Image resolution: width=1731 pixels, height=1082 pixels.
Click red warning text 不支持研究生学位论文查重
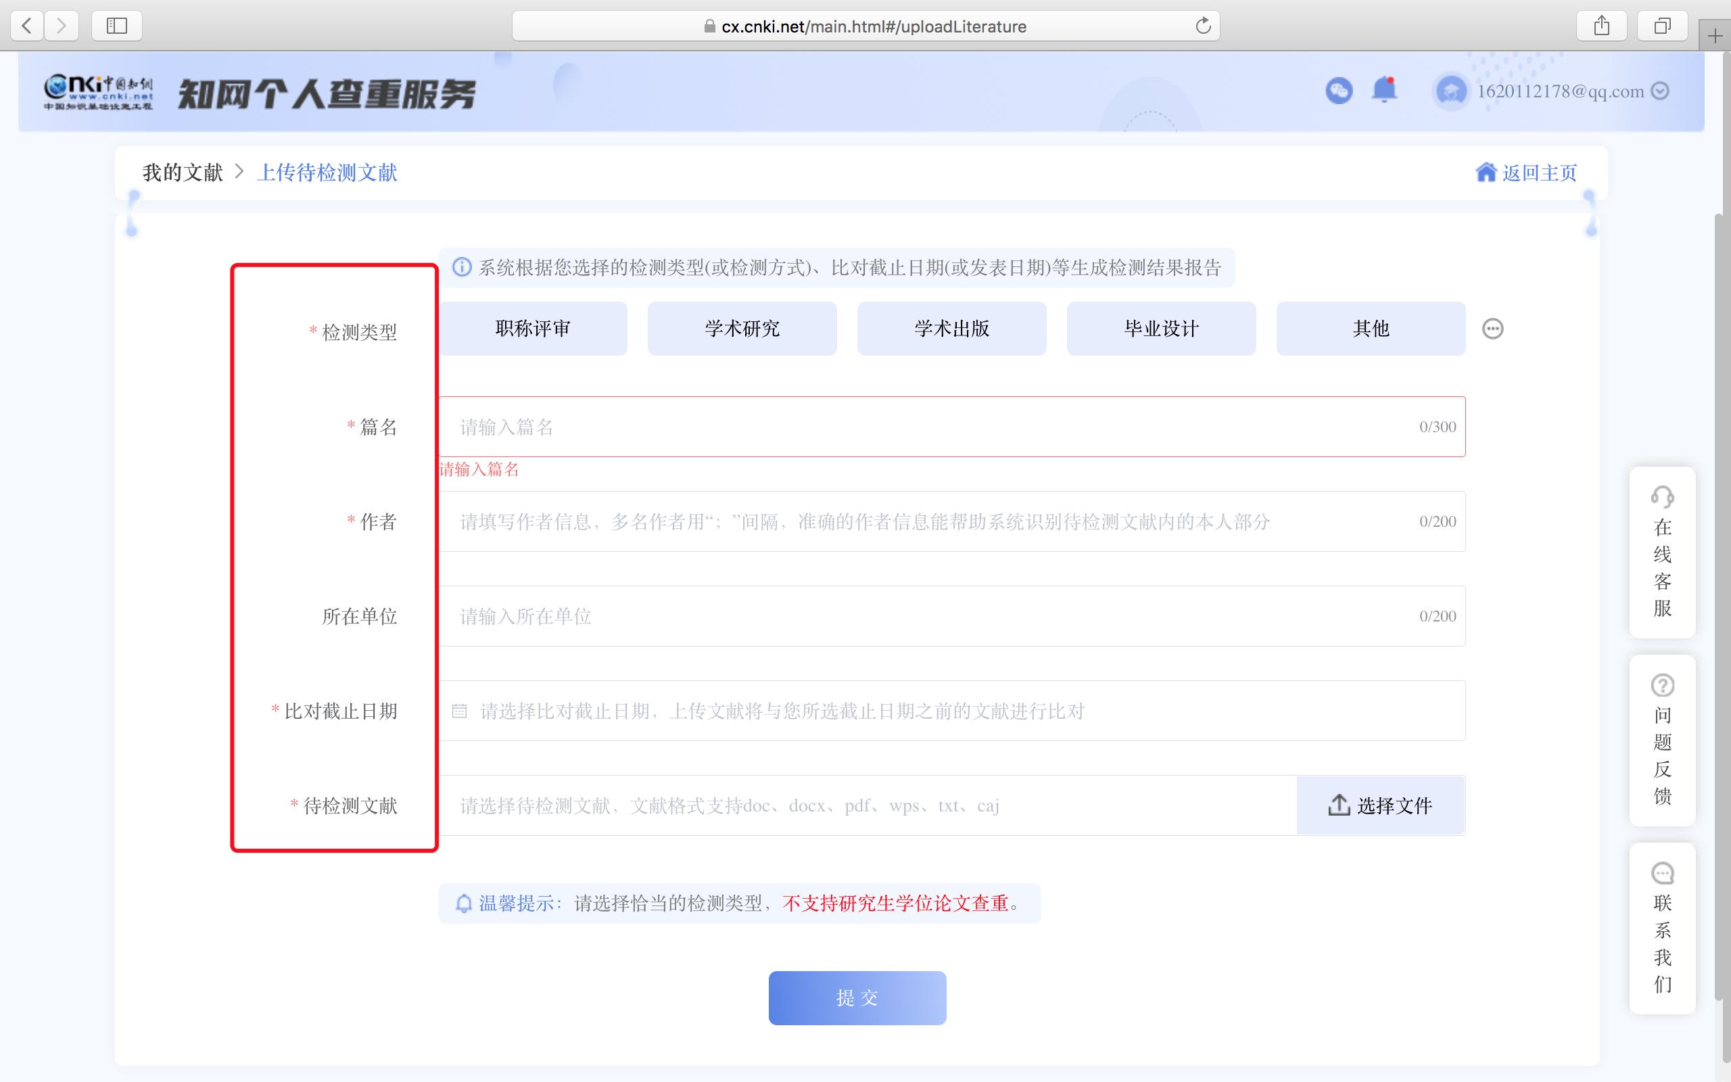pyautogui.click(x=895, y=903)
